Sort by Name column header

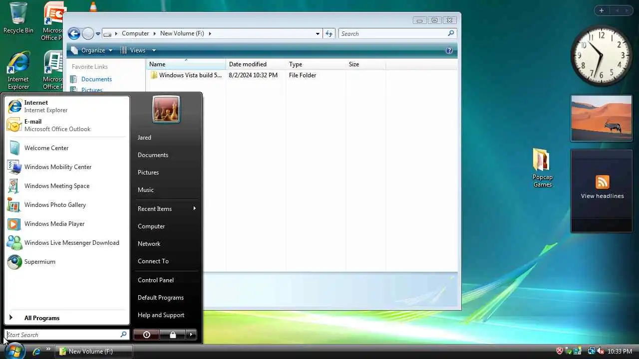[186, 64]
